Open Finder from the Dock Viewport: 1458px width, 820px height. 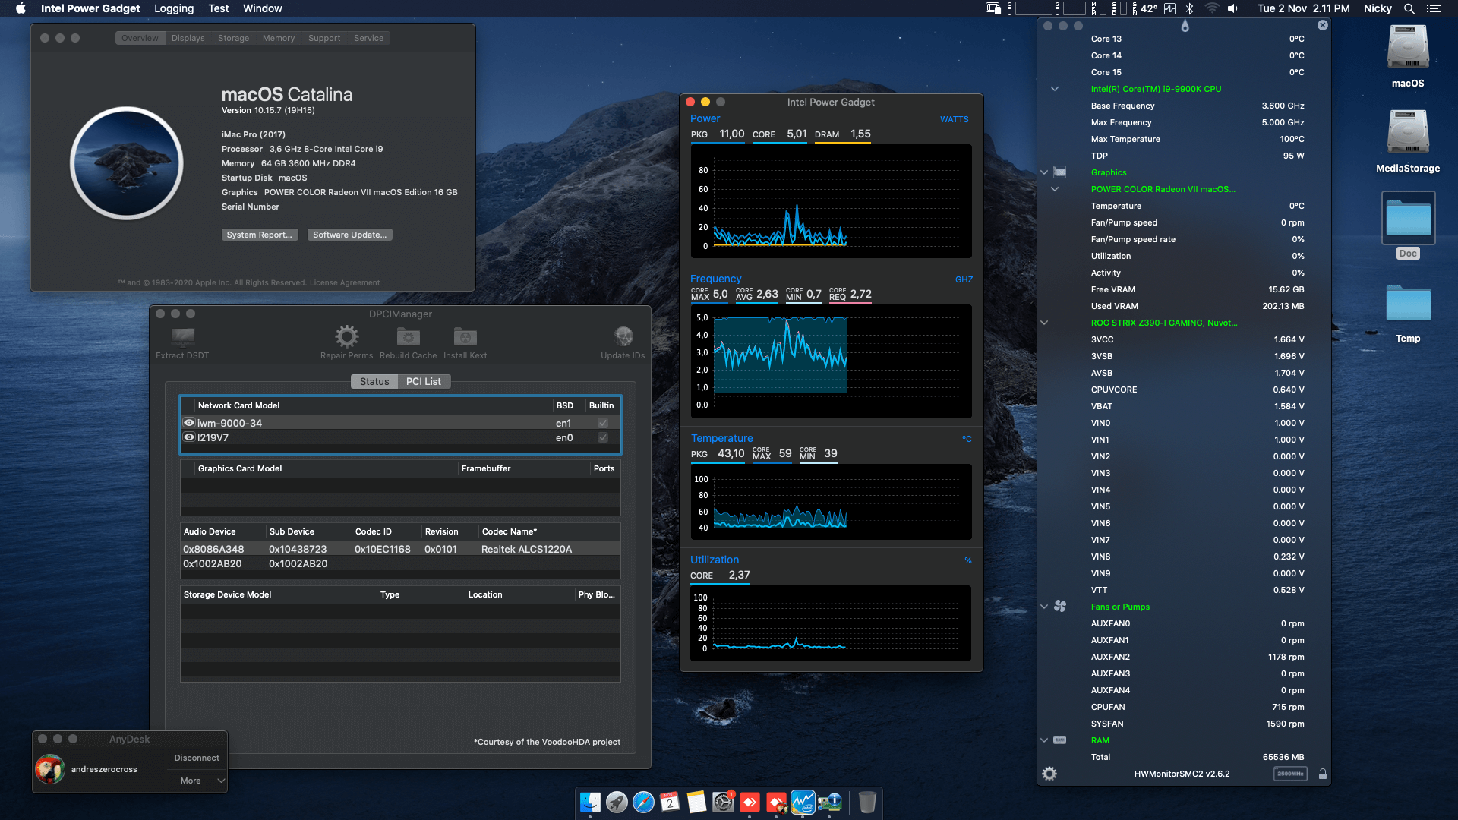click(590, 802)
